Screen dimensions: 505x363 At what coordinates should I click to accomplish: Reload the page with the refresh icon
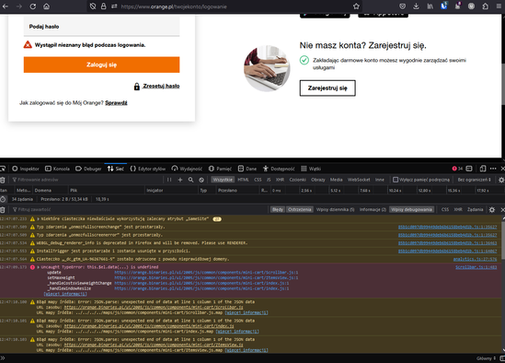33,6
